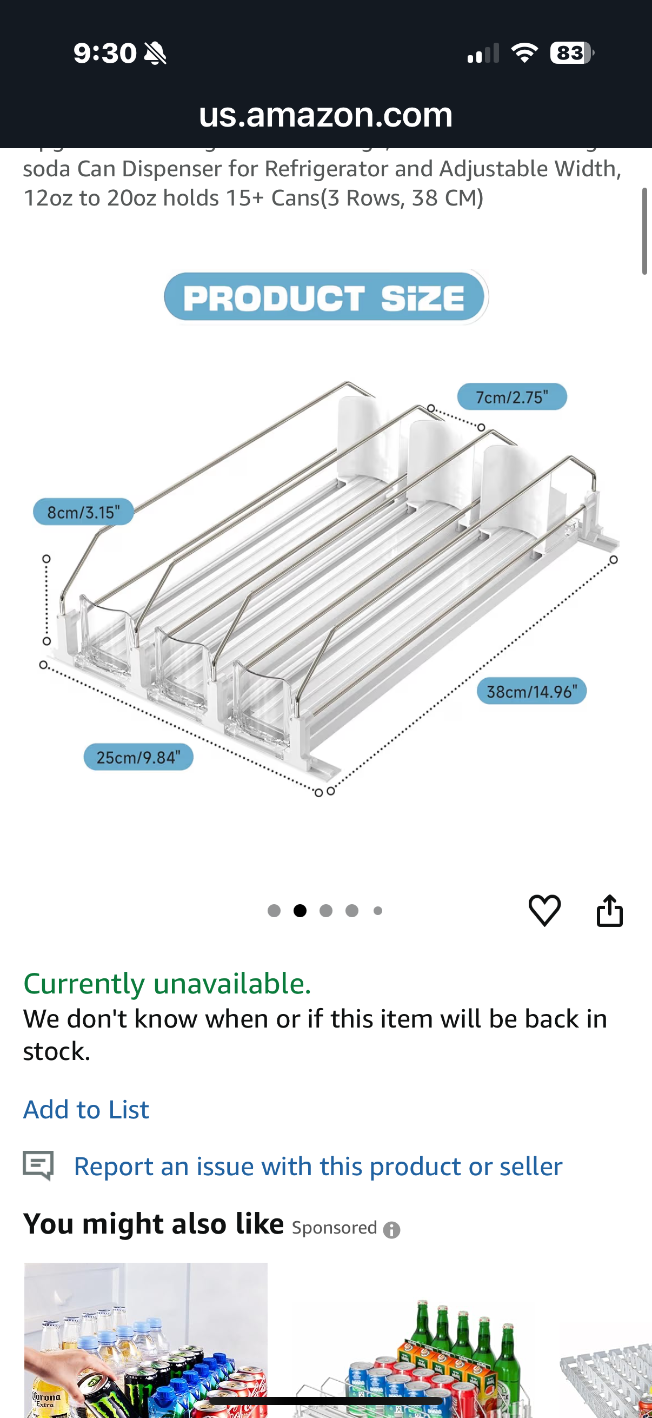Select the fifth small carousel dot
Image resolution: width=652 pixels, height=1418 pixels.
[377, 911]
